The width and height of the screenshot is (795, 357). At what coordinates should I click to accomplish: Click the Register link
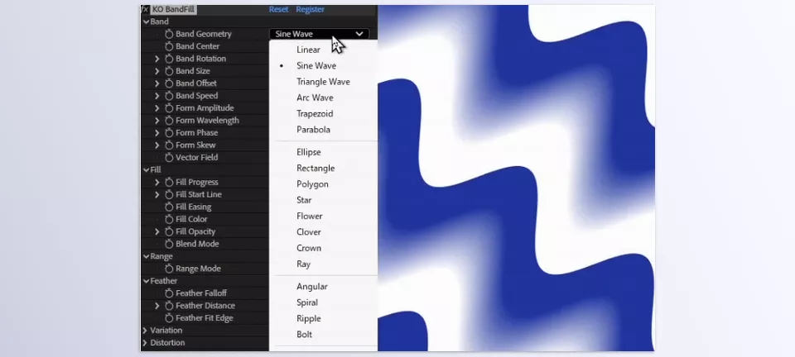(311, 9)
